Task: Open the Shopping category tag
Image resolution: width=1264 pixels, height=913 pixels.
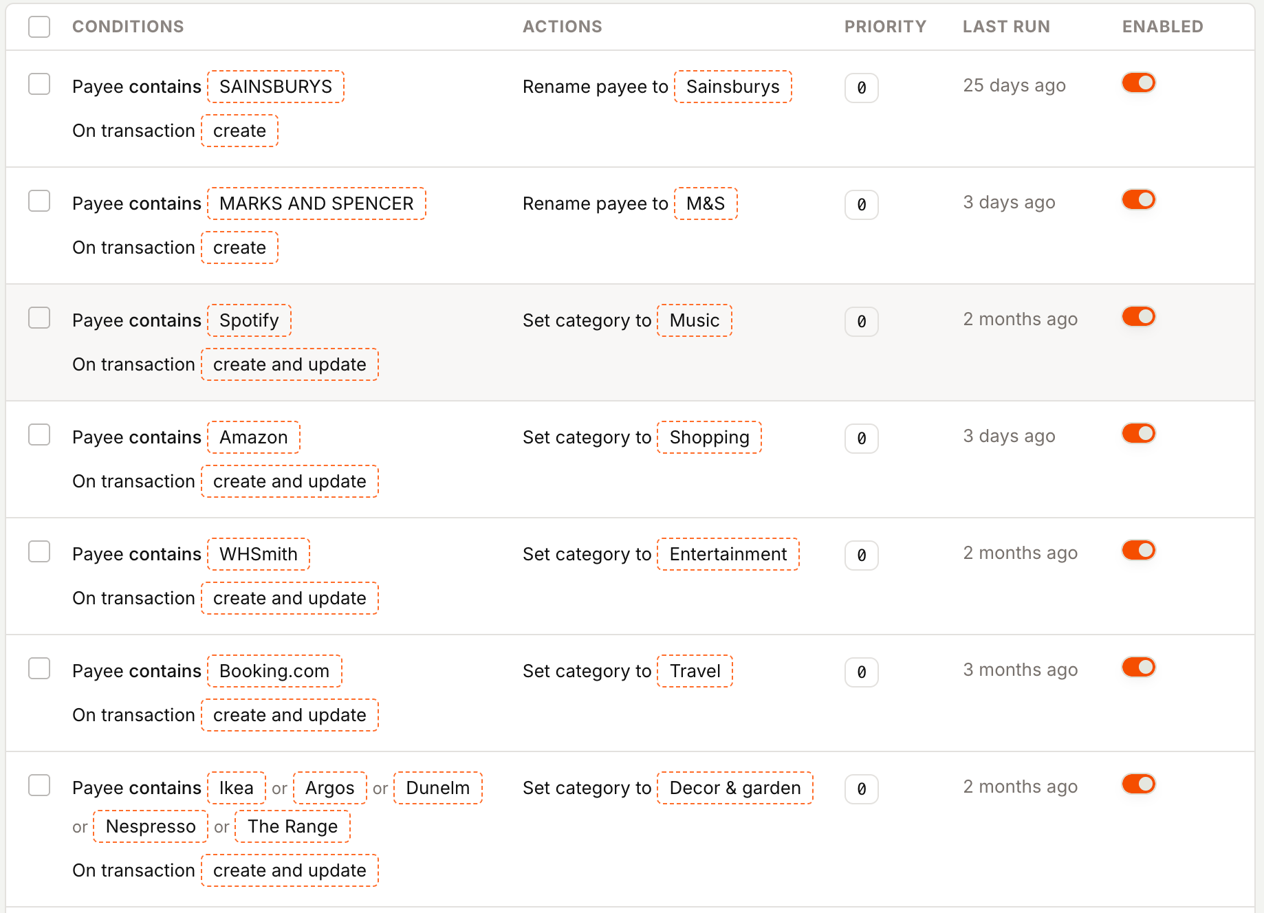Action: pyautogui.click(x=710, y=437)
